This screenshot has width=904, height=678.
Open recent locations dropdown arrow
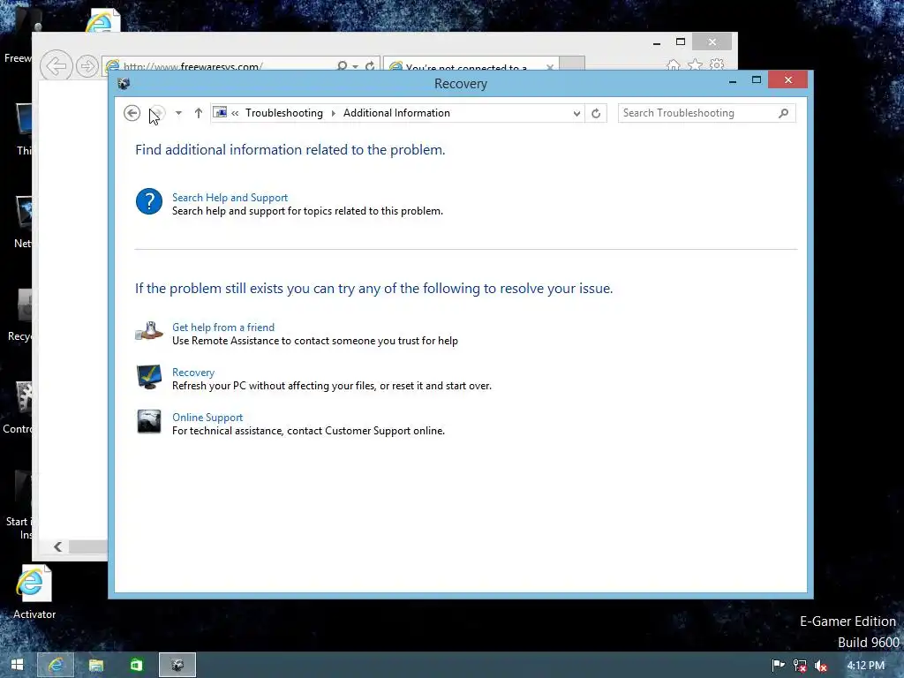click(x=178, y=113)
